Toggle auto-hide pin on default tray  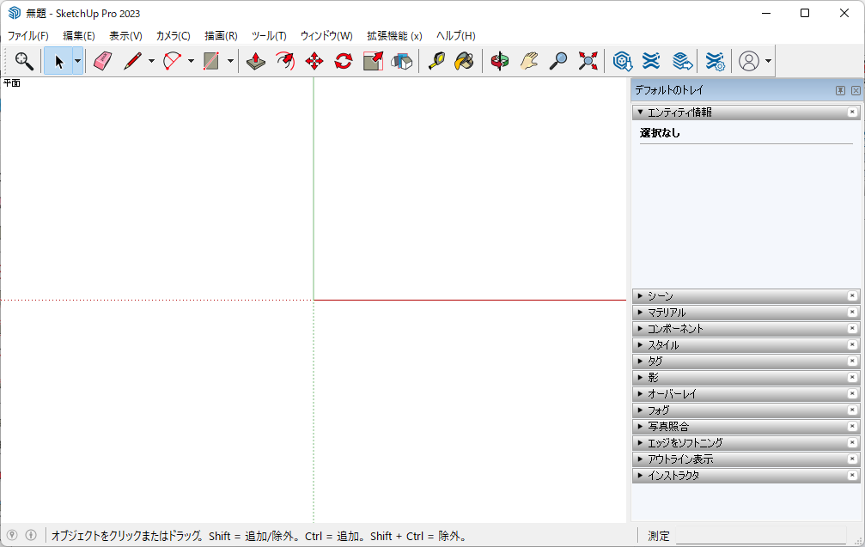click(x=840, y=90)
